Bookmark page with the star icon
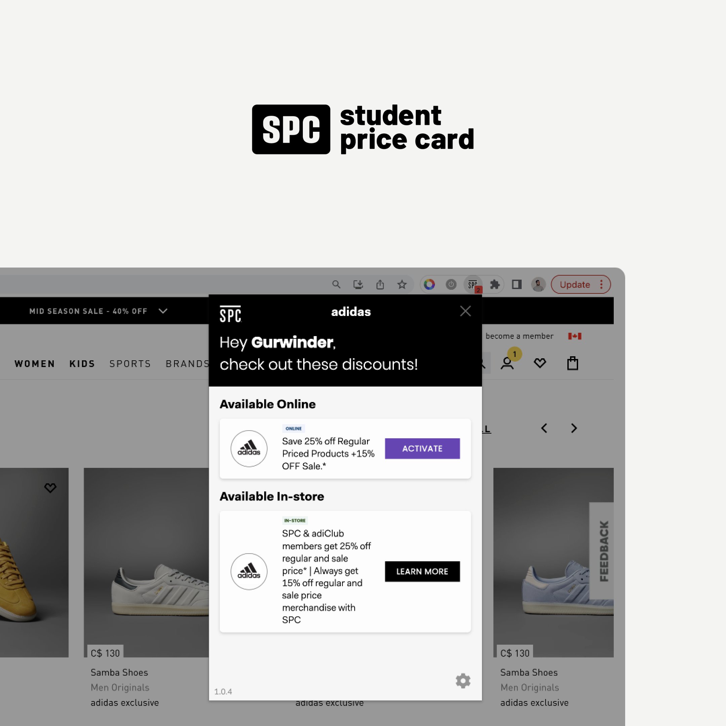This screenshot has width=726, height=726. click(402, 284)
